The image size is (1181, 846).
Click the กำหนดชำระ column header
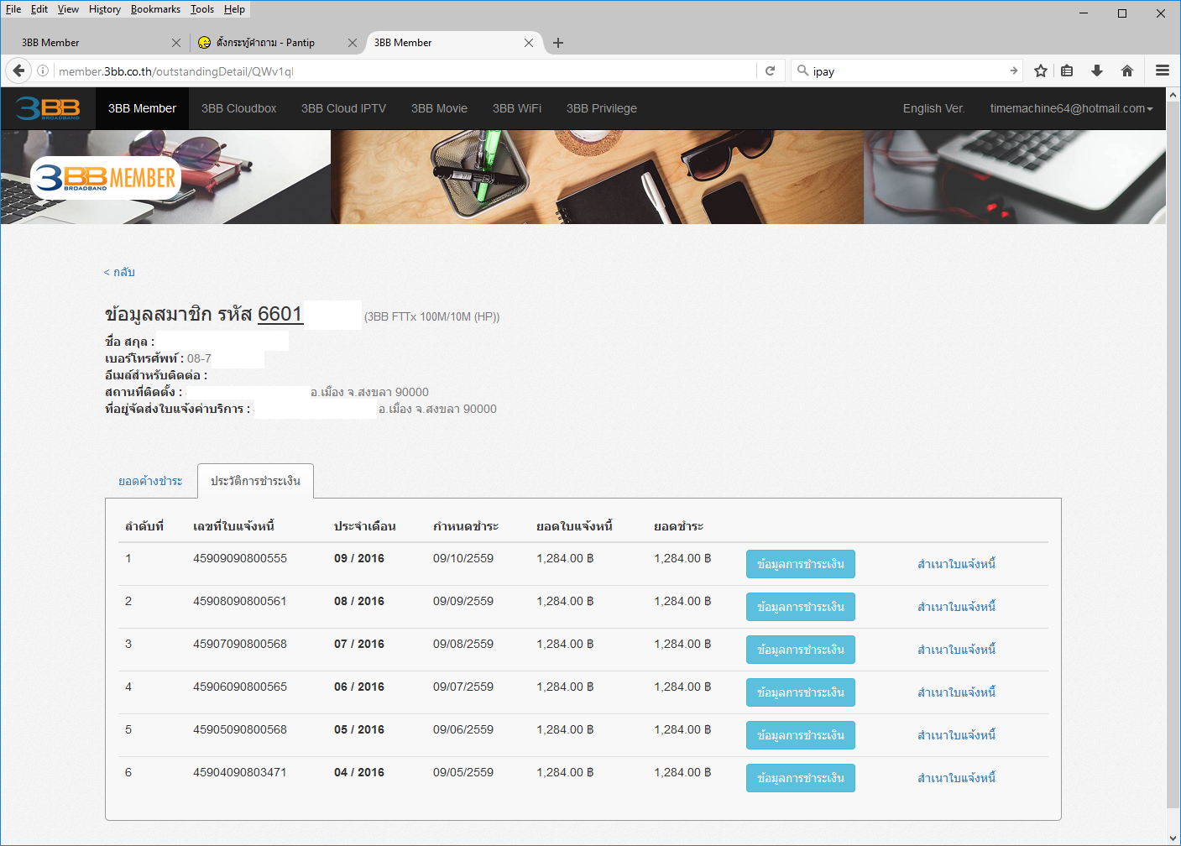[466, 526]
